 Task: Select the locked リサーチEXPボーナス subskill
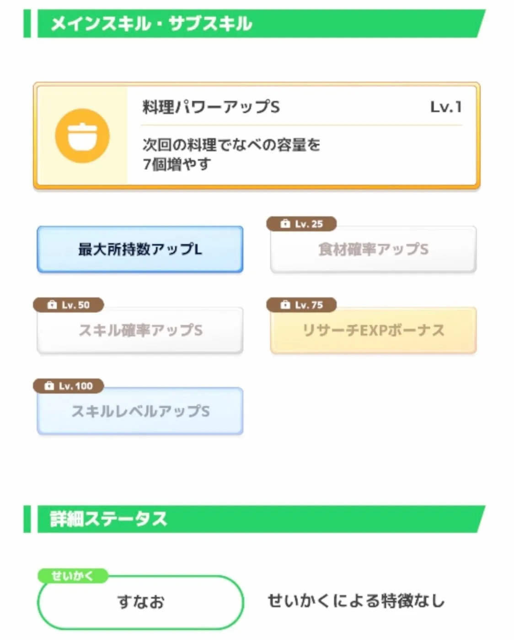tap(373, 331)
